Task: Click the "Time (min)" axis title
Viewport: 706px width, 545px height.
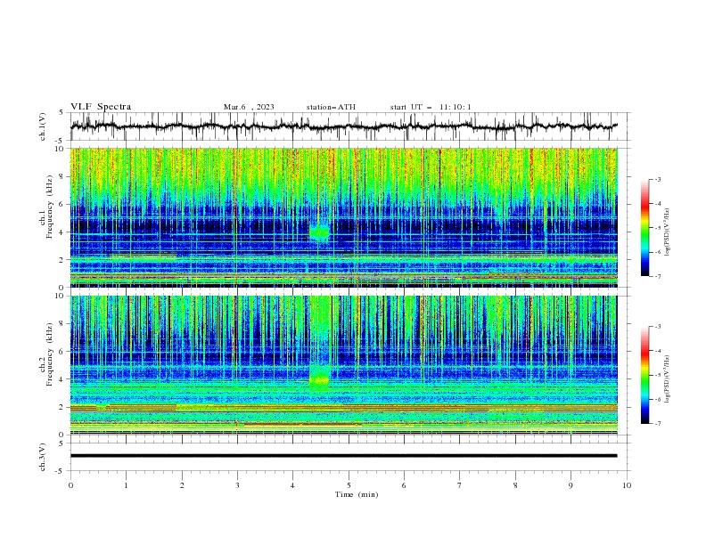Action: (357, 494)
